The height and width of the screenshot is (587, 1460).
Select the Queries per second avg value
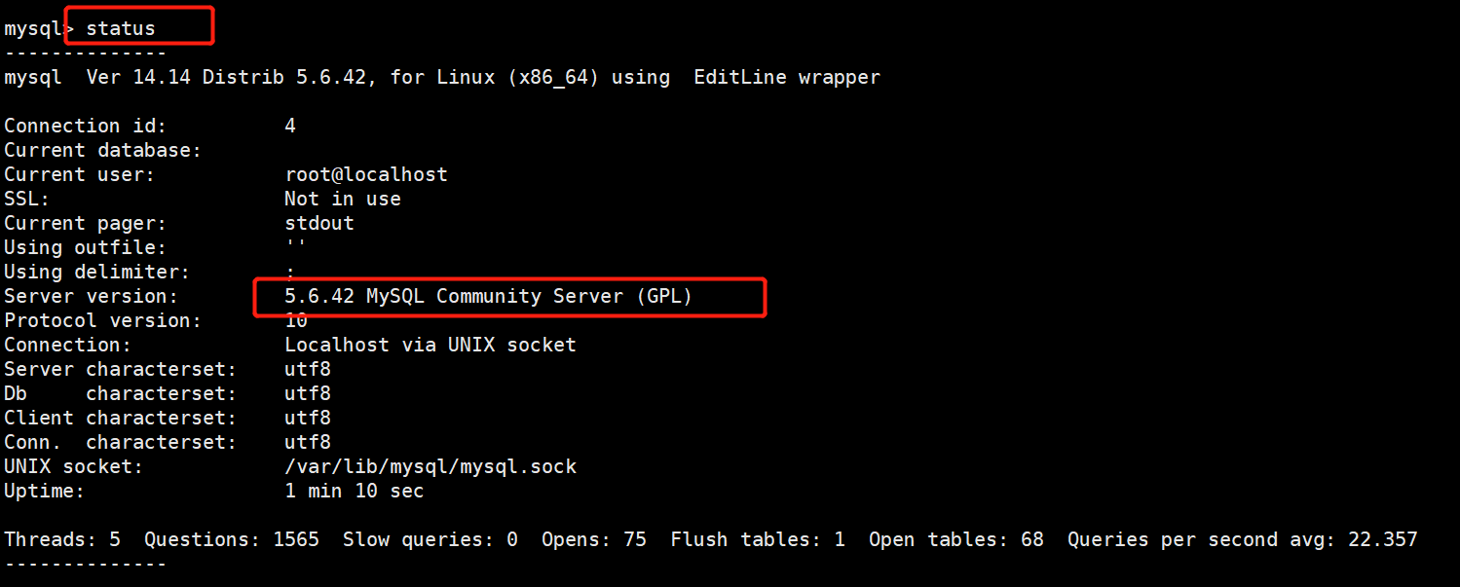[x=1242, y=538]
